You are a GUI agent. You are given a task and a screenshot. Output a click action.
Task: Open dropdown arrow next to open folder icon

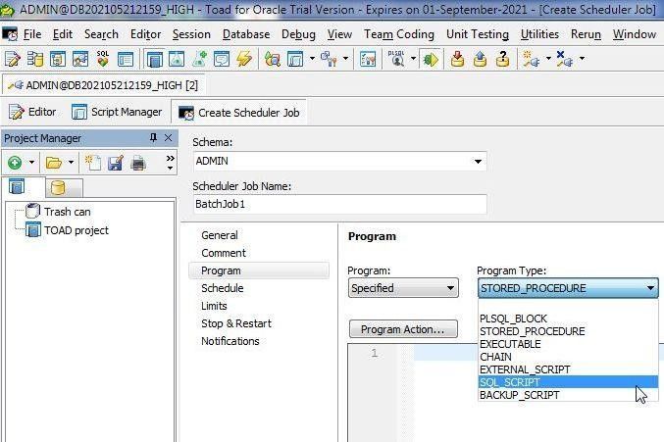[x=71, y=163]
